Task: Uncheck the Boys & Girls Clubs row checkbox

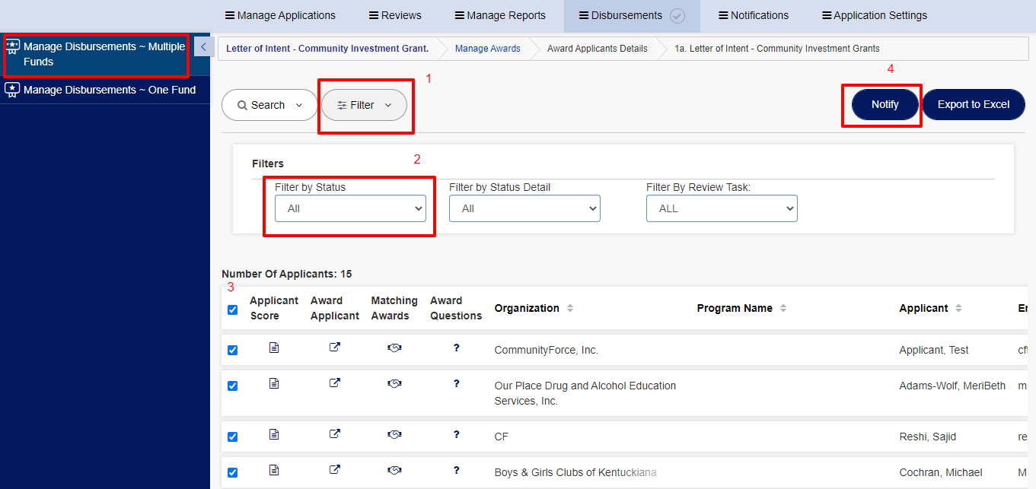Action: point(232,473)
